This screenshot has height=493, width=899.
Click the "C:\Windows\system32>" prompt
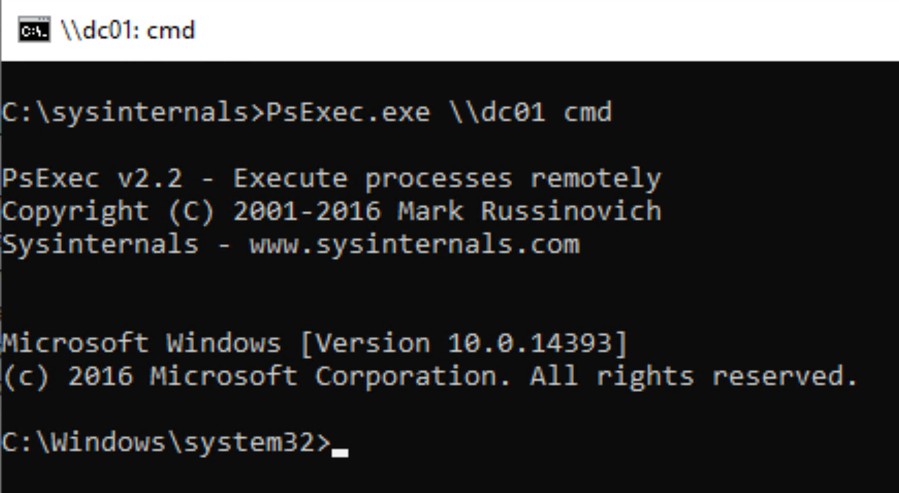166,442
